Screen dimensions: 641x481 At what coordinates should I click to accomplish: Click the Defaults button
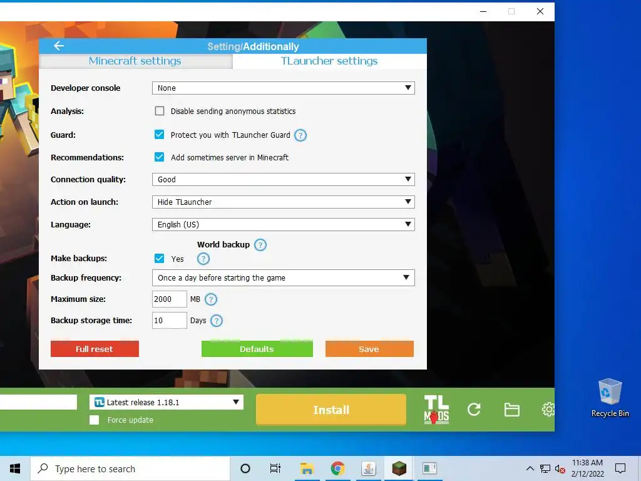[x=257, y=349]
